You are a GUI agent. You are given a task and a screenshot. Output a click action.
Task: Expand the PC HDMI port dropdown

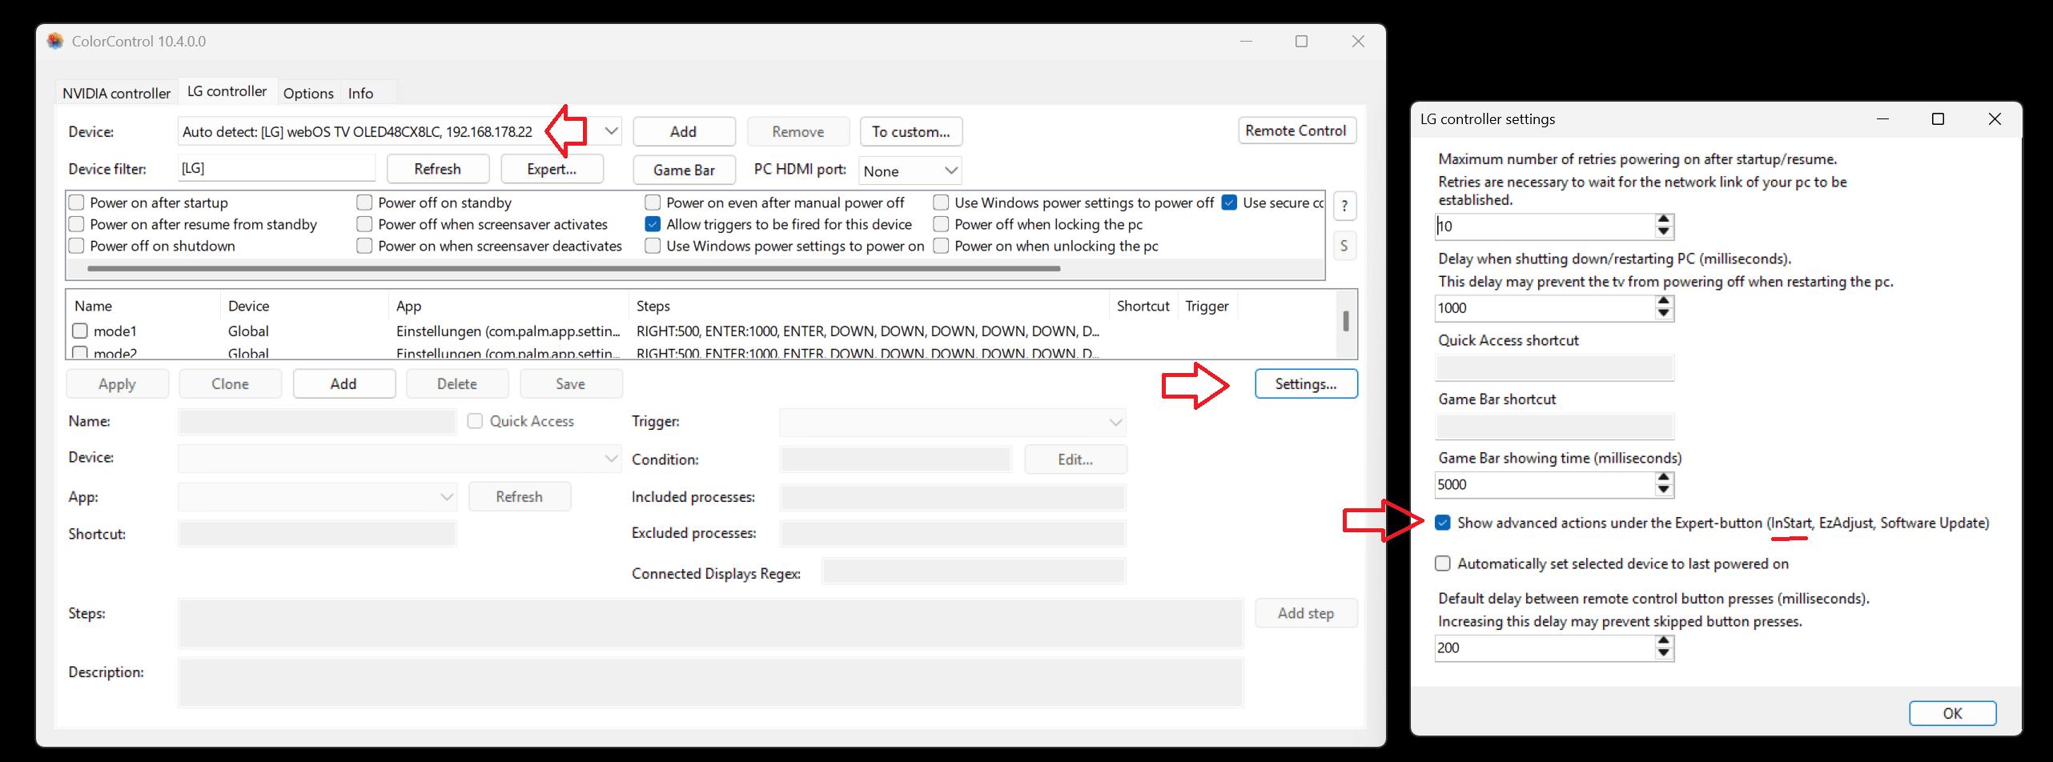(x=950, y=170)
